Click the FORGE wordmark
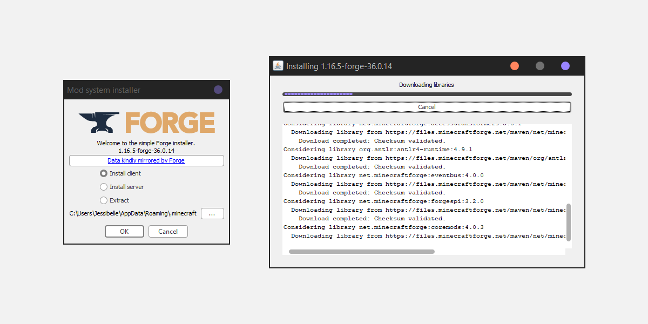The width and height of the screenshot is (648, 324). tap(170, 123)
